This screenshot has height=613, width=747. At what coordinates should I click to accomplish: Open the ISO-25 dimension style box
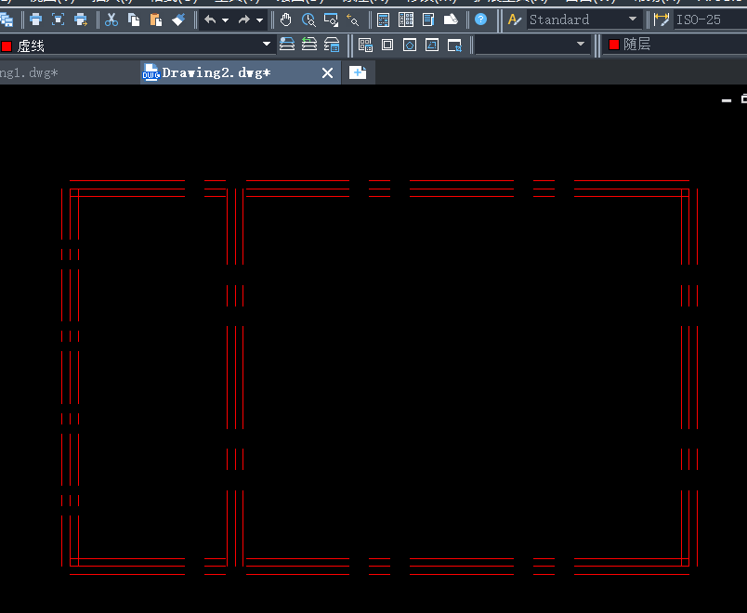point(710,20)
